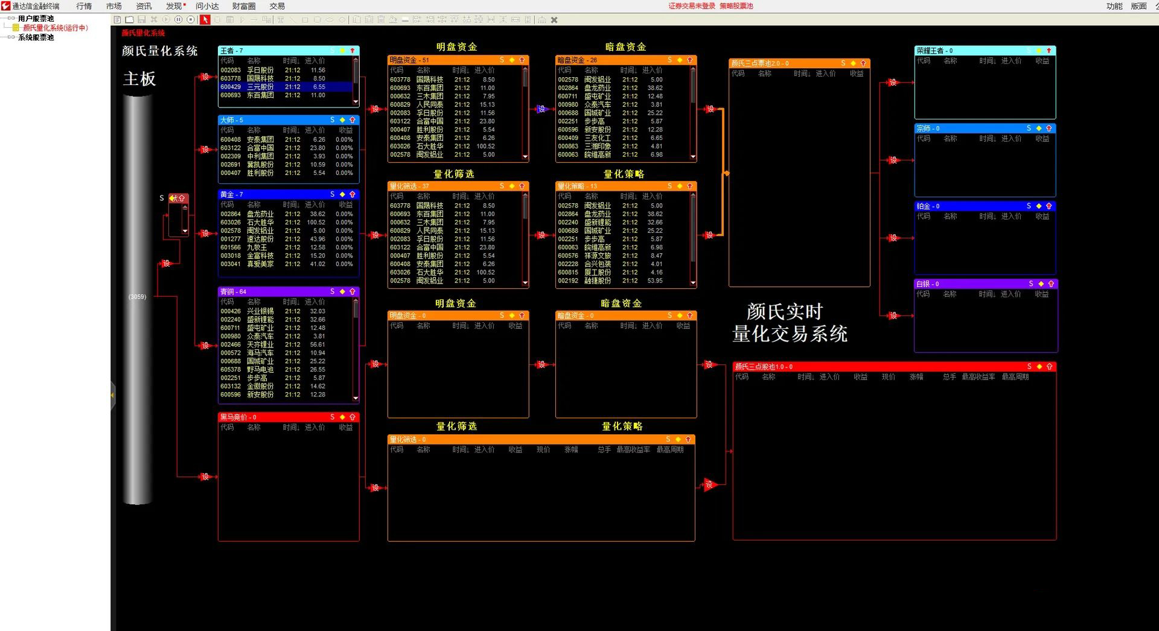The width and height of the screenshot is (1159, 631).
Task: Click the 设 arrow node feeding the 大师 panel
Action: [x=205, y=149]
